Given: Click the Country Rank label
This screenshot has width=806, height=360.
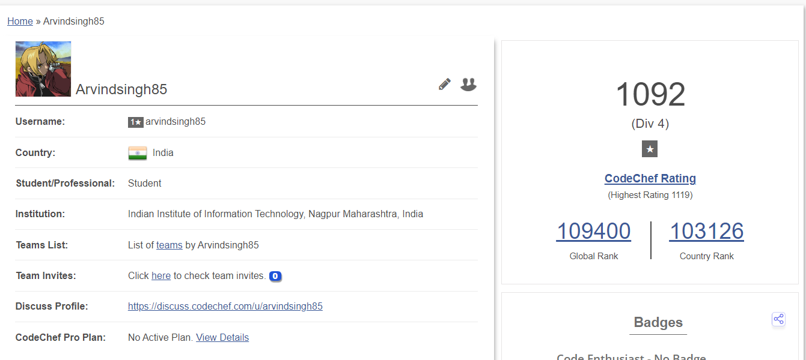Looking at the screenshot, I should click(x=707, y=256).
